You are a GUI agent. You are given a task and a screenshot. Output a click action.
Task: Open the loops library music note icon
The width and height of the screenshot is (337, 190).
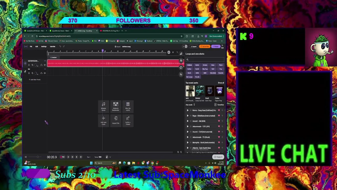[x=181, y=54]
